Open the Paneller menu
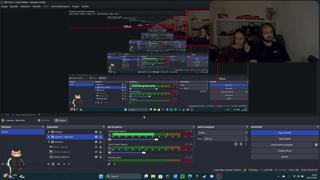This screenshot has width=320, height=180. (36, 6)
